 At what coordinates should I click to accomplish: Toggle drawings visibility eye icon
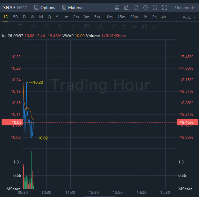tap(134, 26)
